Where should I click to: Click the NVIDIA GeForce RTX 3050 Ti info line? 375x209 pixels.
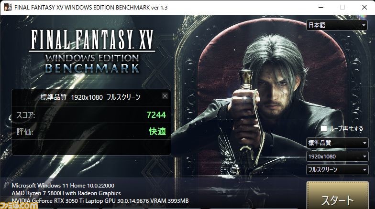tap(100, 201)
